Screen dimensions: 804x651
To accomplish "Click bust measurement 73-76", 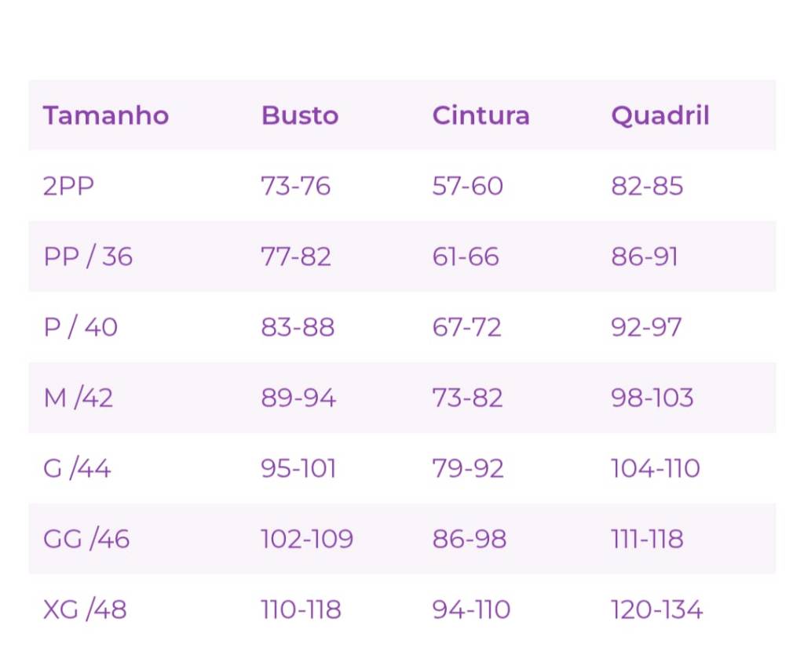I will tap(296, 186).
